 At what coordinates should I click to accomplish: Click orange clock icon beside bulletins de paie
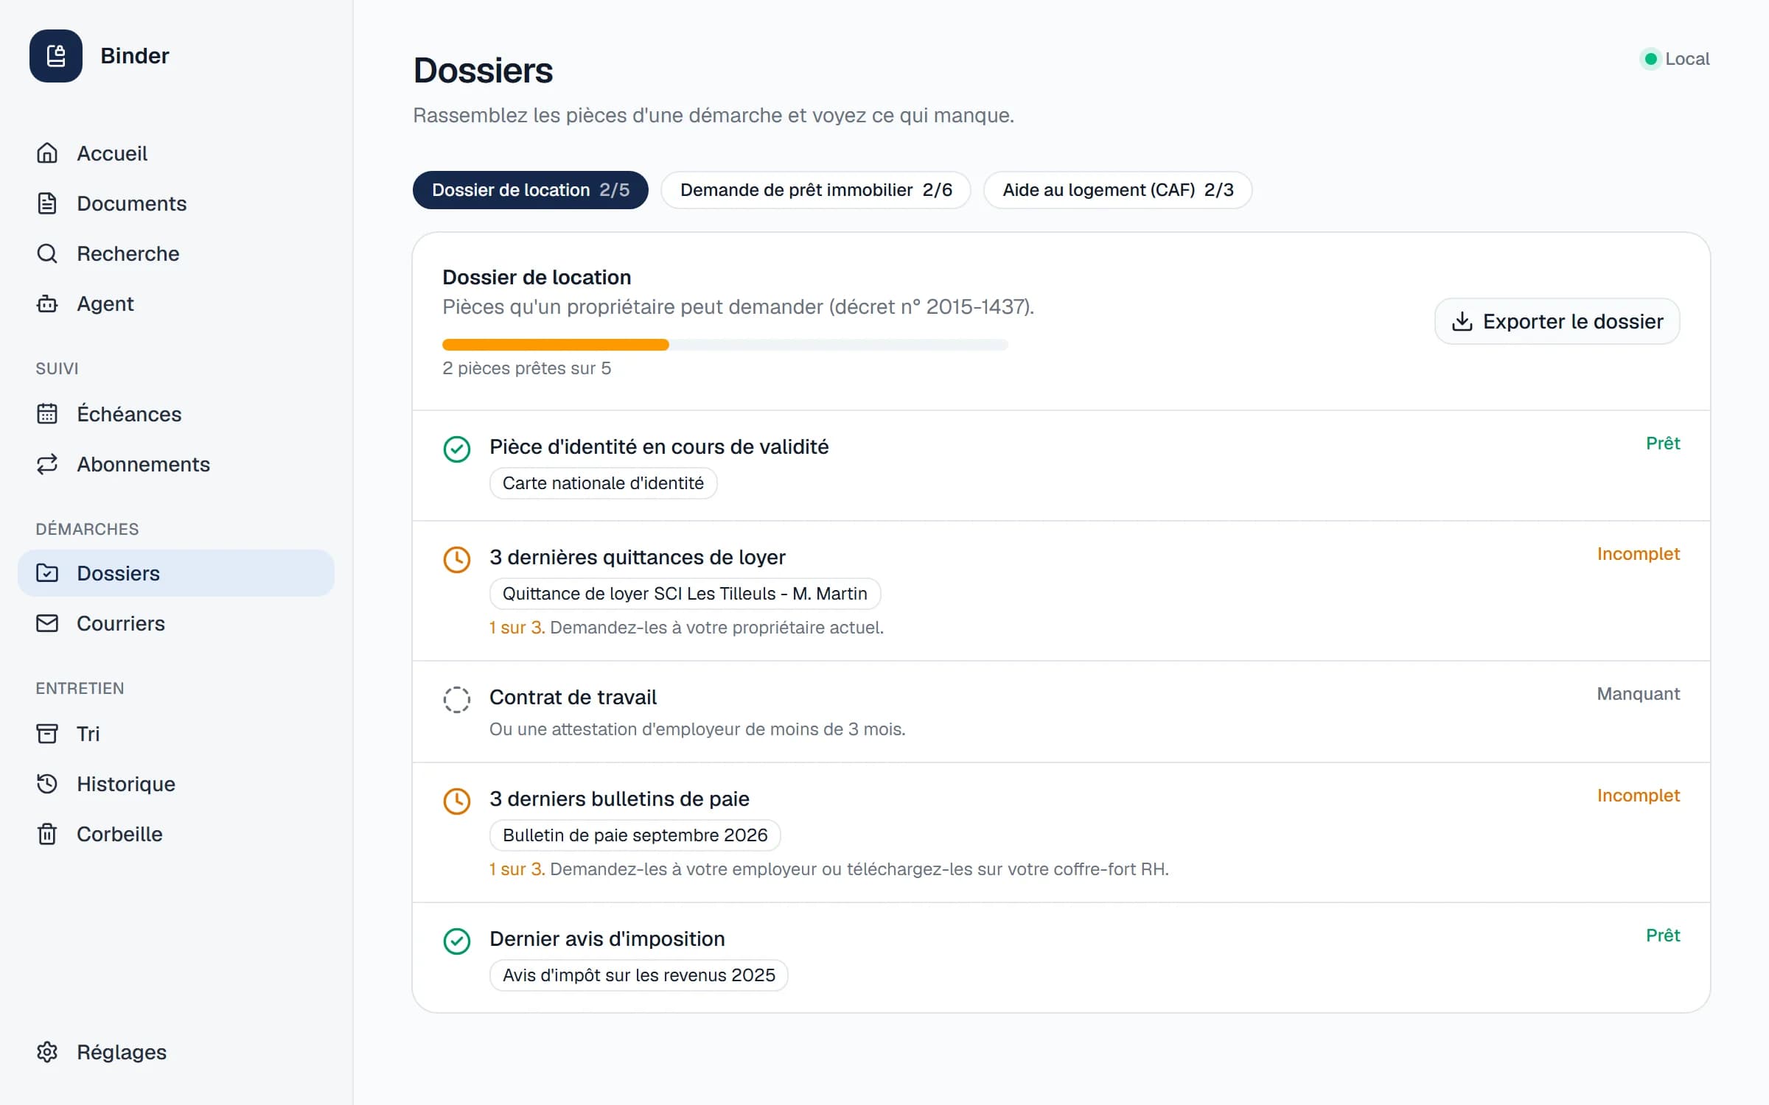point(457,801)
